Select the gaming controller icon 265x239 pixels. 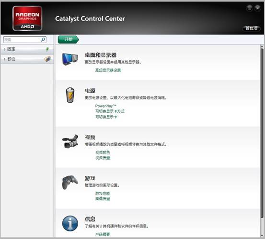tap(70, 183)
